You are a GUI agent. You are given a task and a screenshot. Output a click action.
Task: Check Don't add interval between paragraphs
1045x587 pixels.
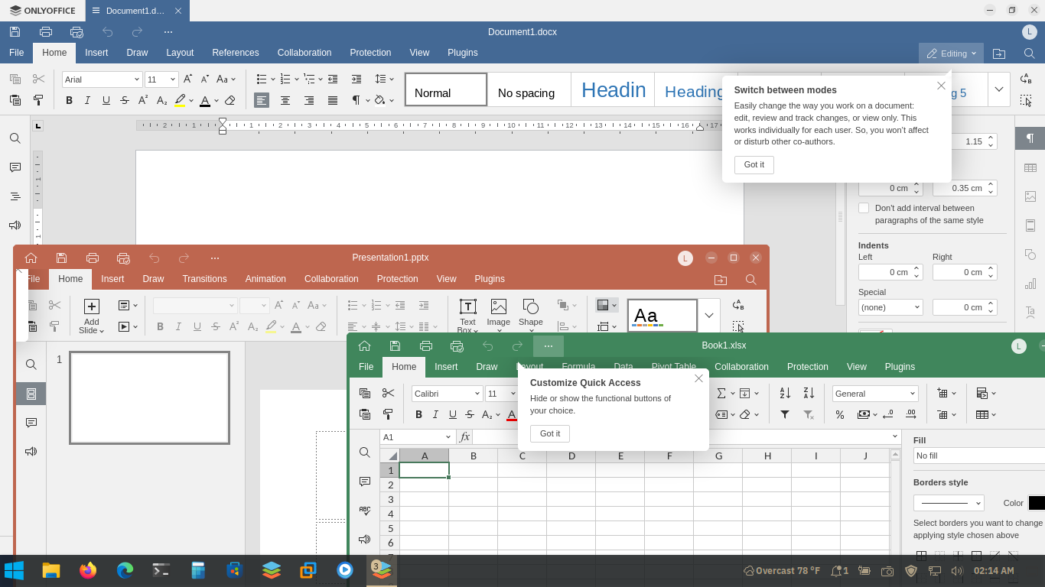[x=864, y=208]
